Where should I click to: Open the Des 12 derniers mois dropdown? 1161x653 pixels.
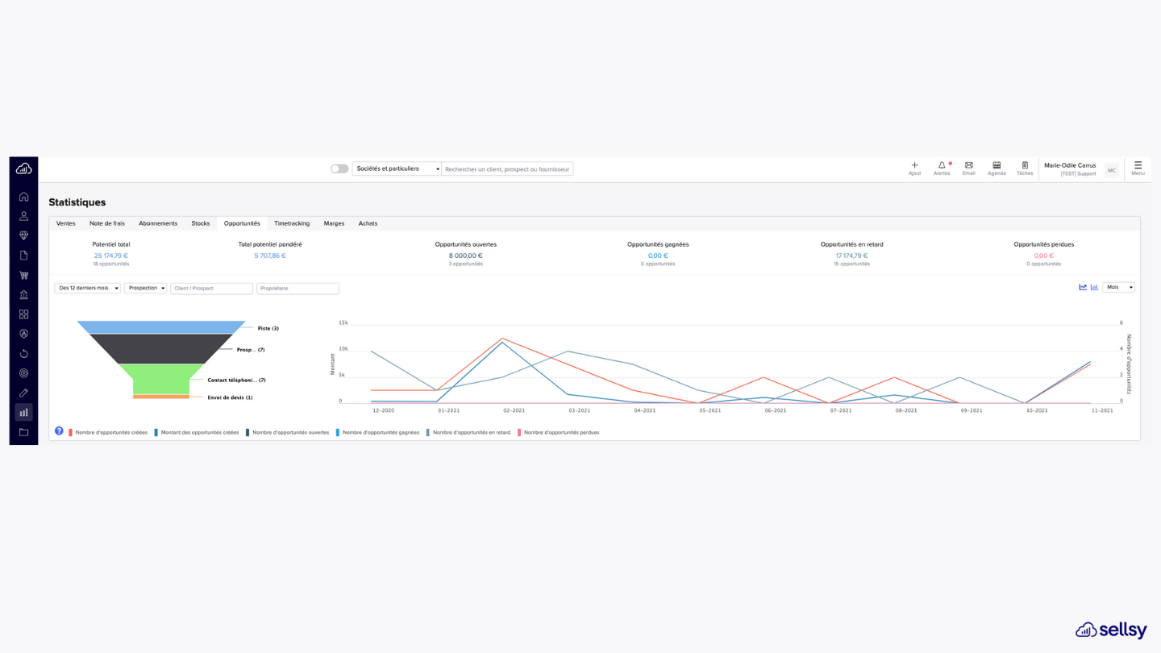[x=88, y=288]
